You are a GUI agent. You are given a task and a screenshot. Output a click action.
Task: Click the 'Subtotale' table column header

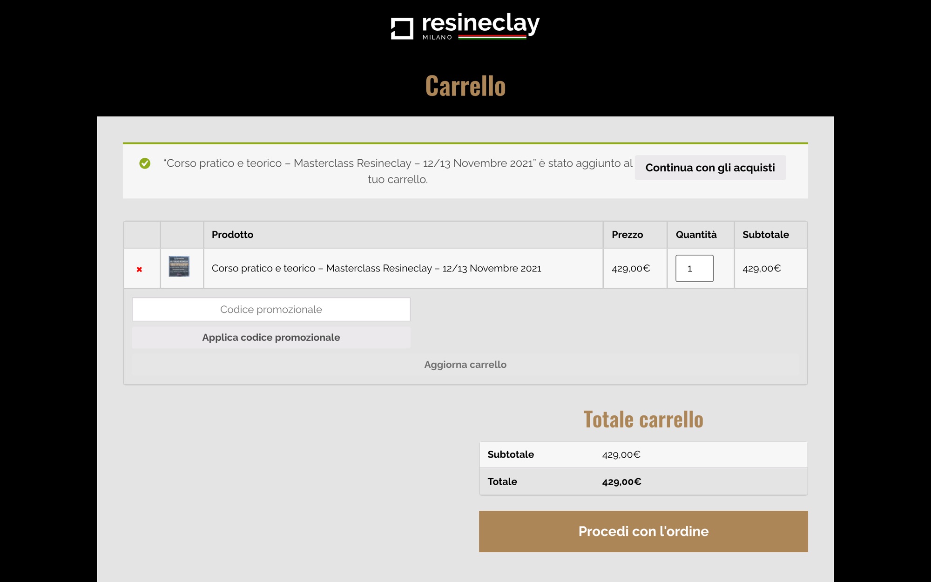(765, 235)
